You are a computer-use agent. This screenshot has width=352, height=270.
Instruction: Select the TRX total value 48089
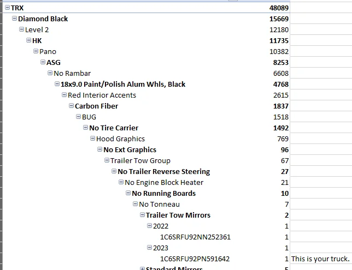pyautogui.click(x=279, y=8)
